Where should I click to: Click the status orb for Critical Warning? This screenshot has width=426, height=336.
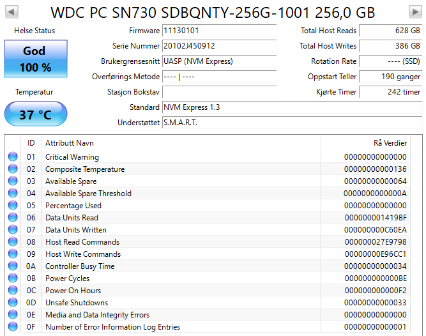13,157
